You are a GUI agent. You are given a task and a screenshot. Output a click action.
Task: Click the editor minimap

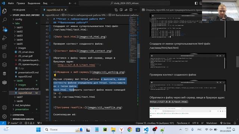[x=133, y=40]
